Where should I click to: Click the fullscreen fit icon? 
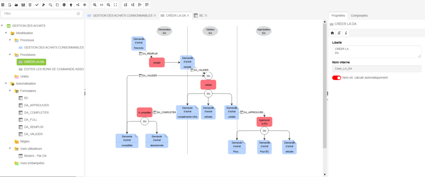[x=115, y=5]
